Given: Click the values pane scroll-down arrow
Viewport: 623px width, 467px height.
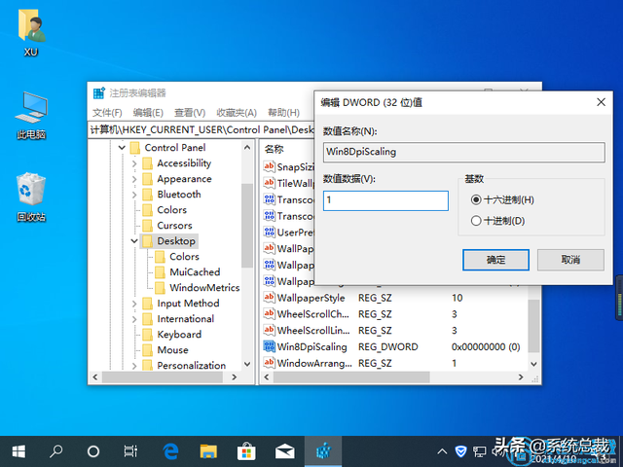Looking at the screenshot, I should click(534, 364).
